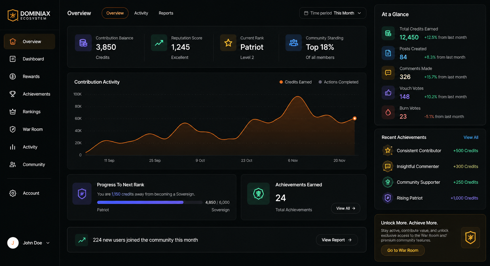Click the Vouch Votes thumbs-up icon
Image resolution: width=490 pixels, height=266 pixels.
(388, 93)
